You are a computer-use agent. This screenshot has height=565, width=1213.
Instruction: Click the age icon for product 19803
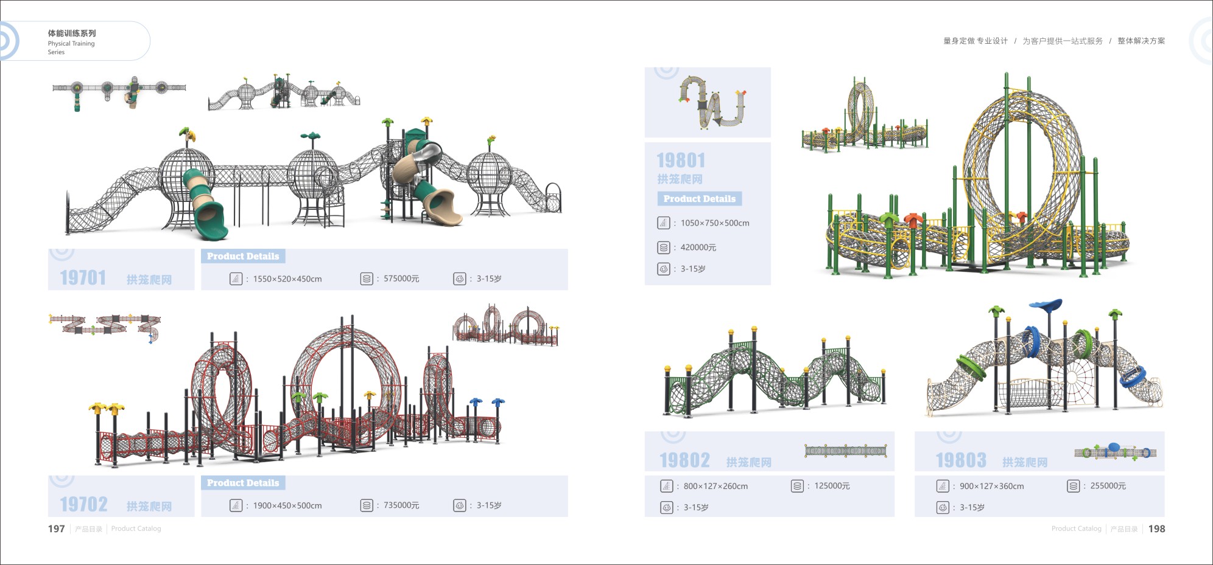[x=942, y=507]
